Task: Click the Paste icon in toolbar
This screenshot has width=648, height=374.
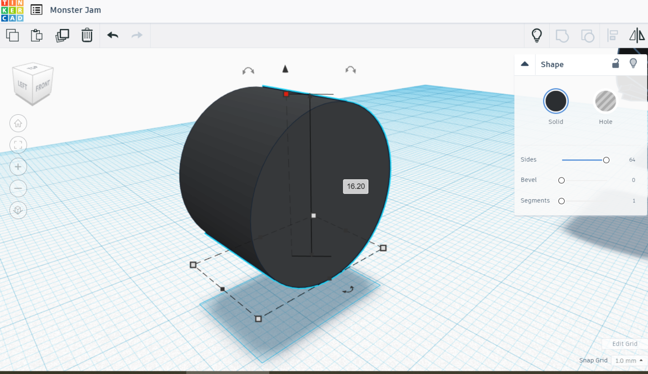Action: pyautogui.click(x=37, y=35)
